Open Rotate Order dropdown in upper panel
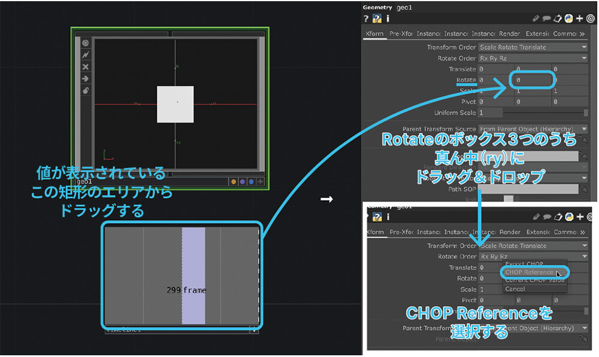This screenshot has height=357, width=599. point(533,58)
